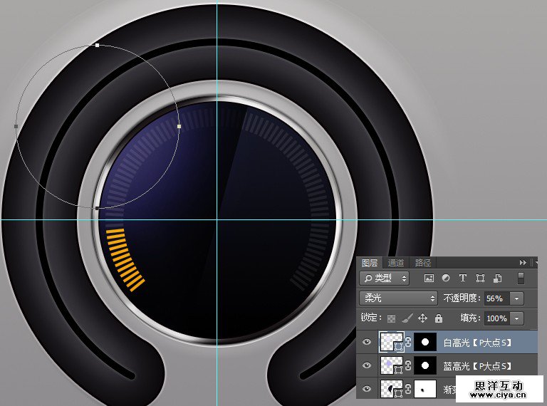
Task: Click the lock position move icon
Action: click(422, 318)
